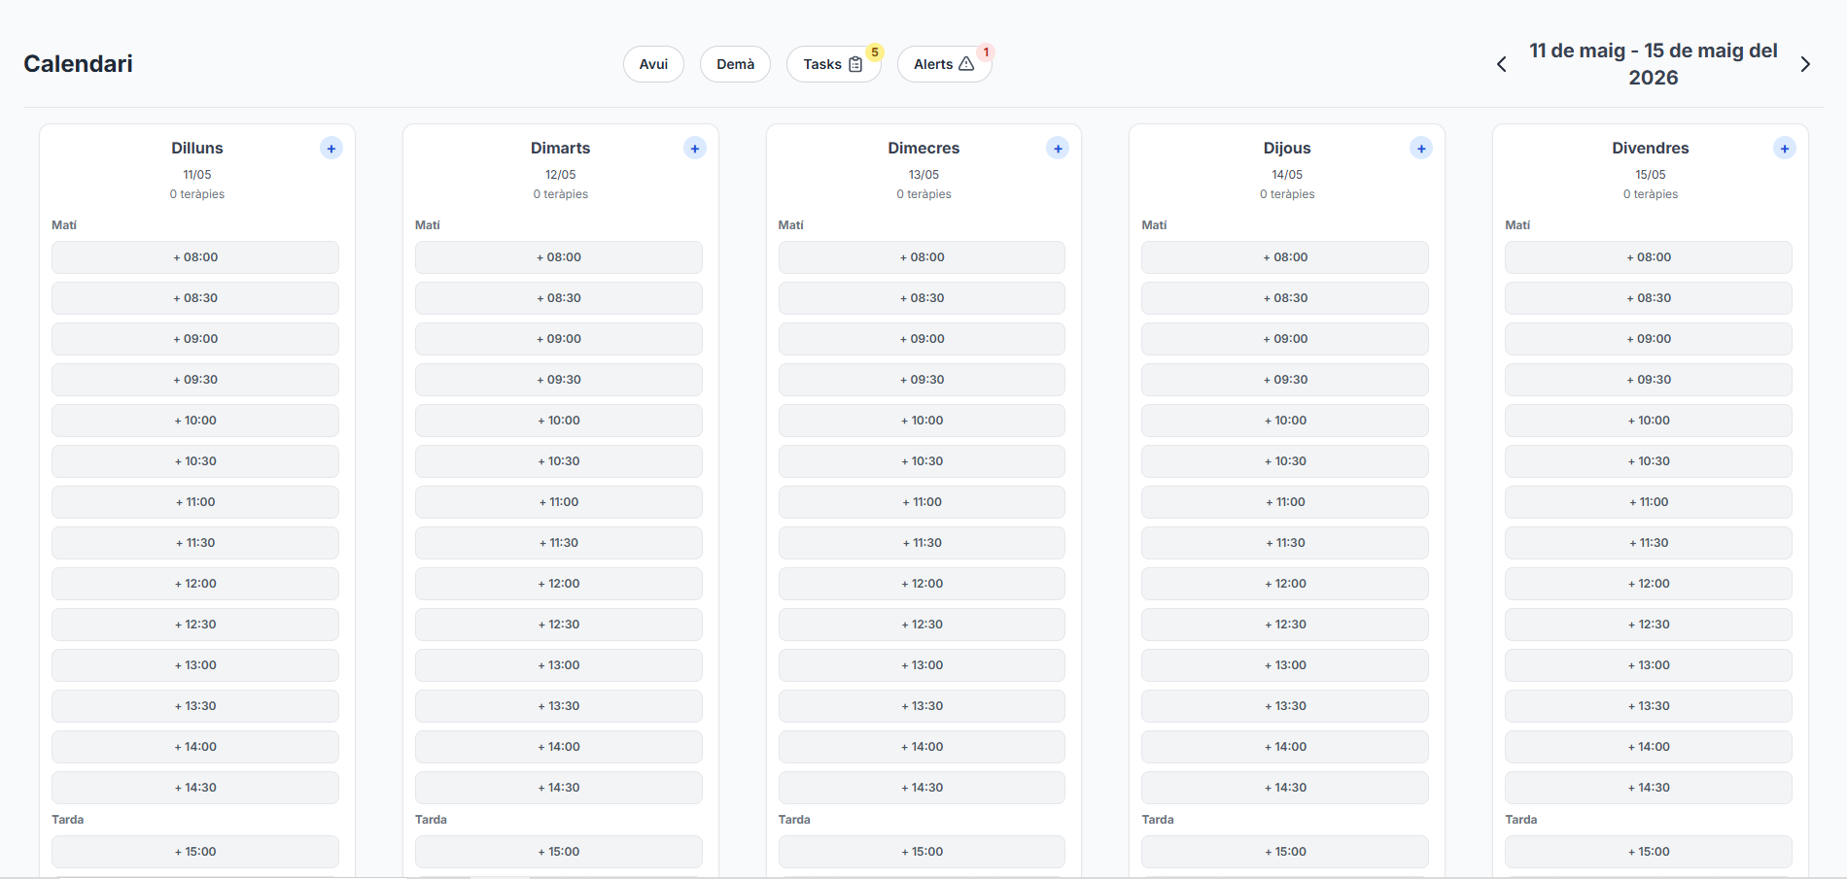Book the 09:30 slot on Dimarts
This screenshot has height=879, width=1847.
[558, 379]
